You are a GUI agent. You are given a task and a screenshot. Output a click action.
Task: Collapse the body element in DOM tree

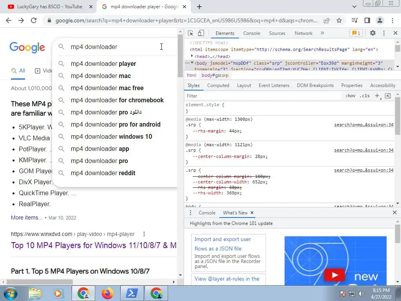(192, 63)
